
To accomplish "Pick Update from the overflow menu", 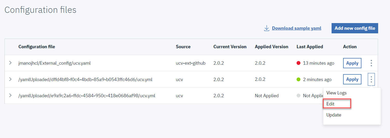I will 334,115.
